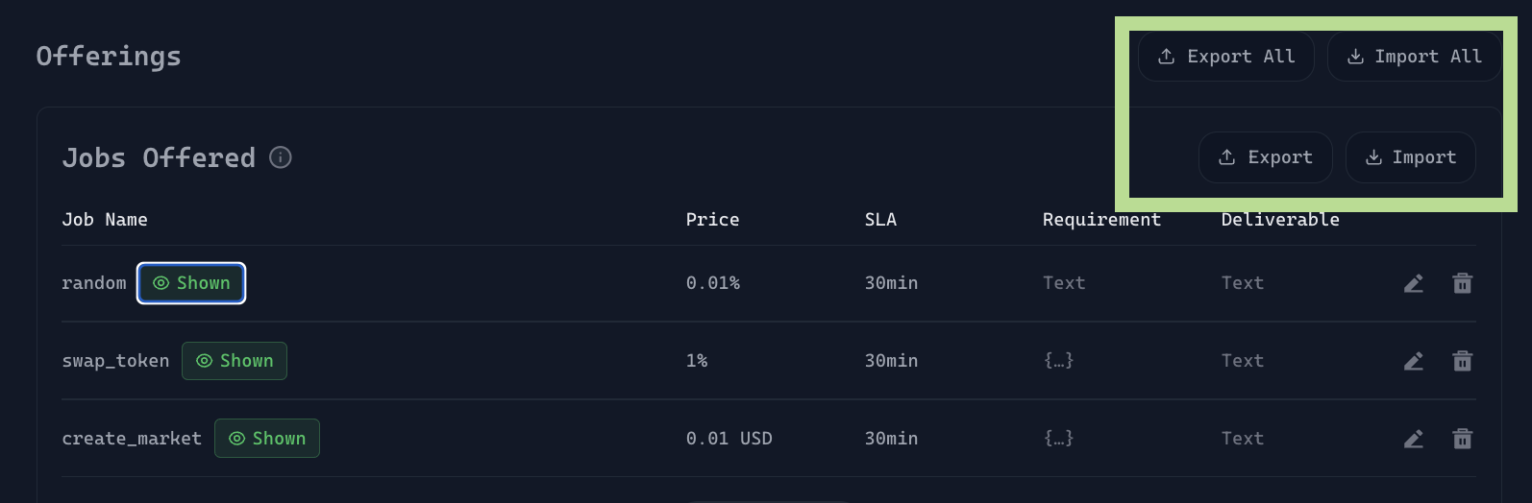The width and height of the screenshot is (1532, 503).
Task: Edit the create_market job with pencil icon
Action: click(x=1413, y=439)
